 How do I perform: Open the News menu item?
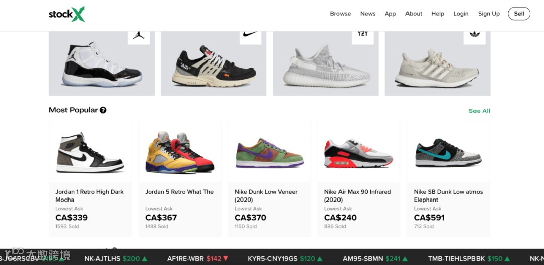click(368, 14)
